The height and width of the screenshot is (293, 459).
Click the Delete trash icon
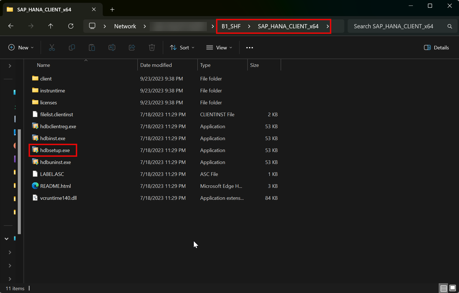point(152,48)
